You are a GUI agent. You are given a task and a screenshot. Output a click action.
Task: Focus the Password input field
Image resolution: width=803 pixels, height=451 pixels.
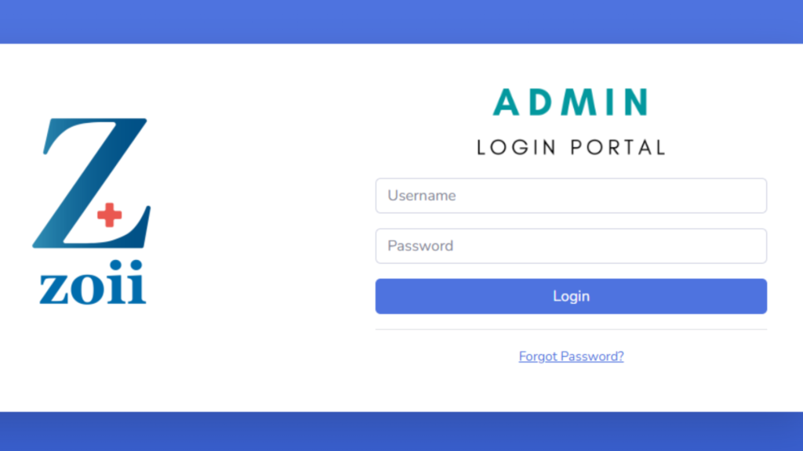click(571, 246)
